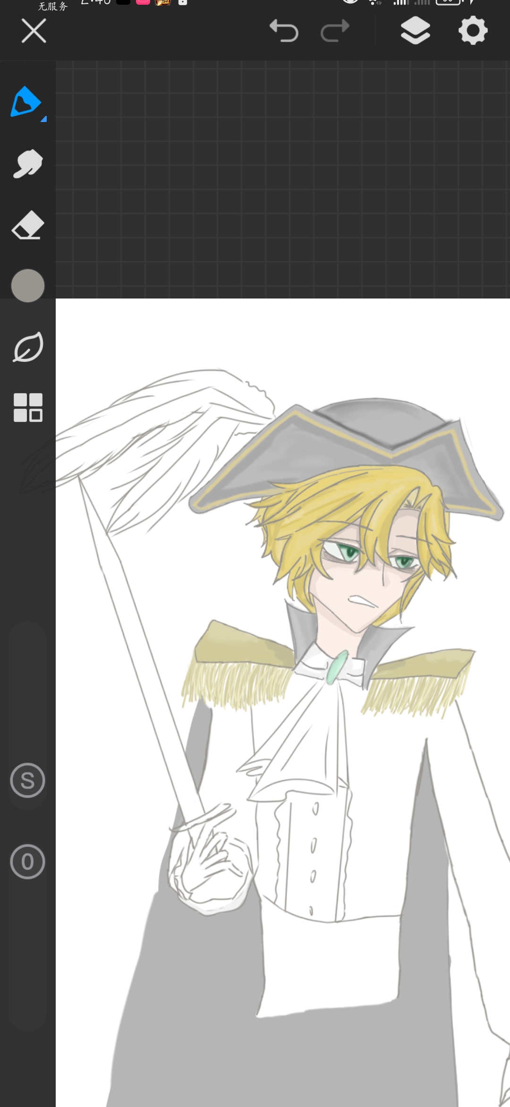This screenshot has height=1107, width=510.
Task: Switch to the Eraser tool
Action: pyautogui.click(x=28, y=225)
